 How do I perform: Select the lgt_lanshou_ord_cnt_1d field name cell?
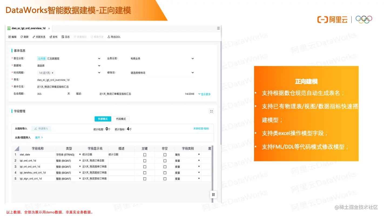tap(38, 173)
